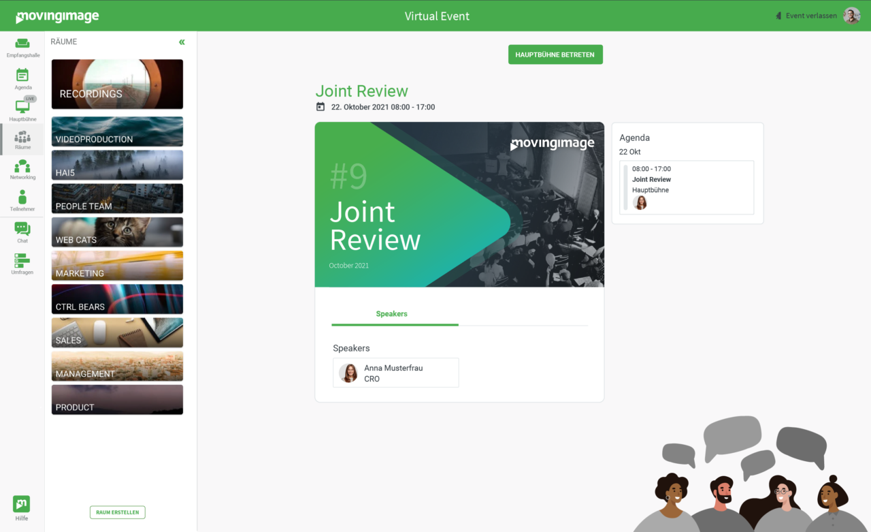871x532 pixels.
Task: Click the Agenda card heading
Action: coord(634,138)
